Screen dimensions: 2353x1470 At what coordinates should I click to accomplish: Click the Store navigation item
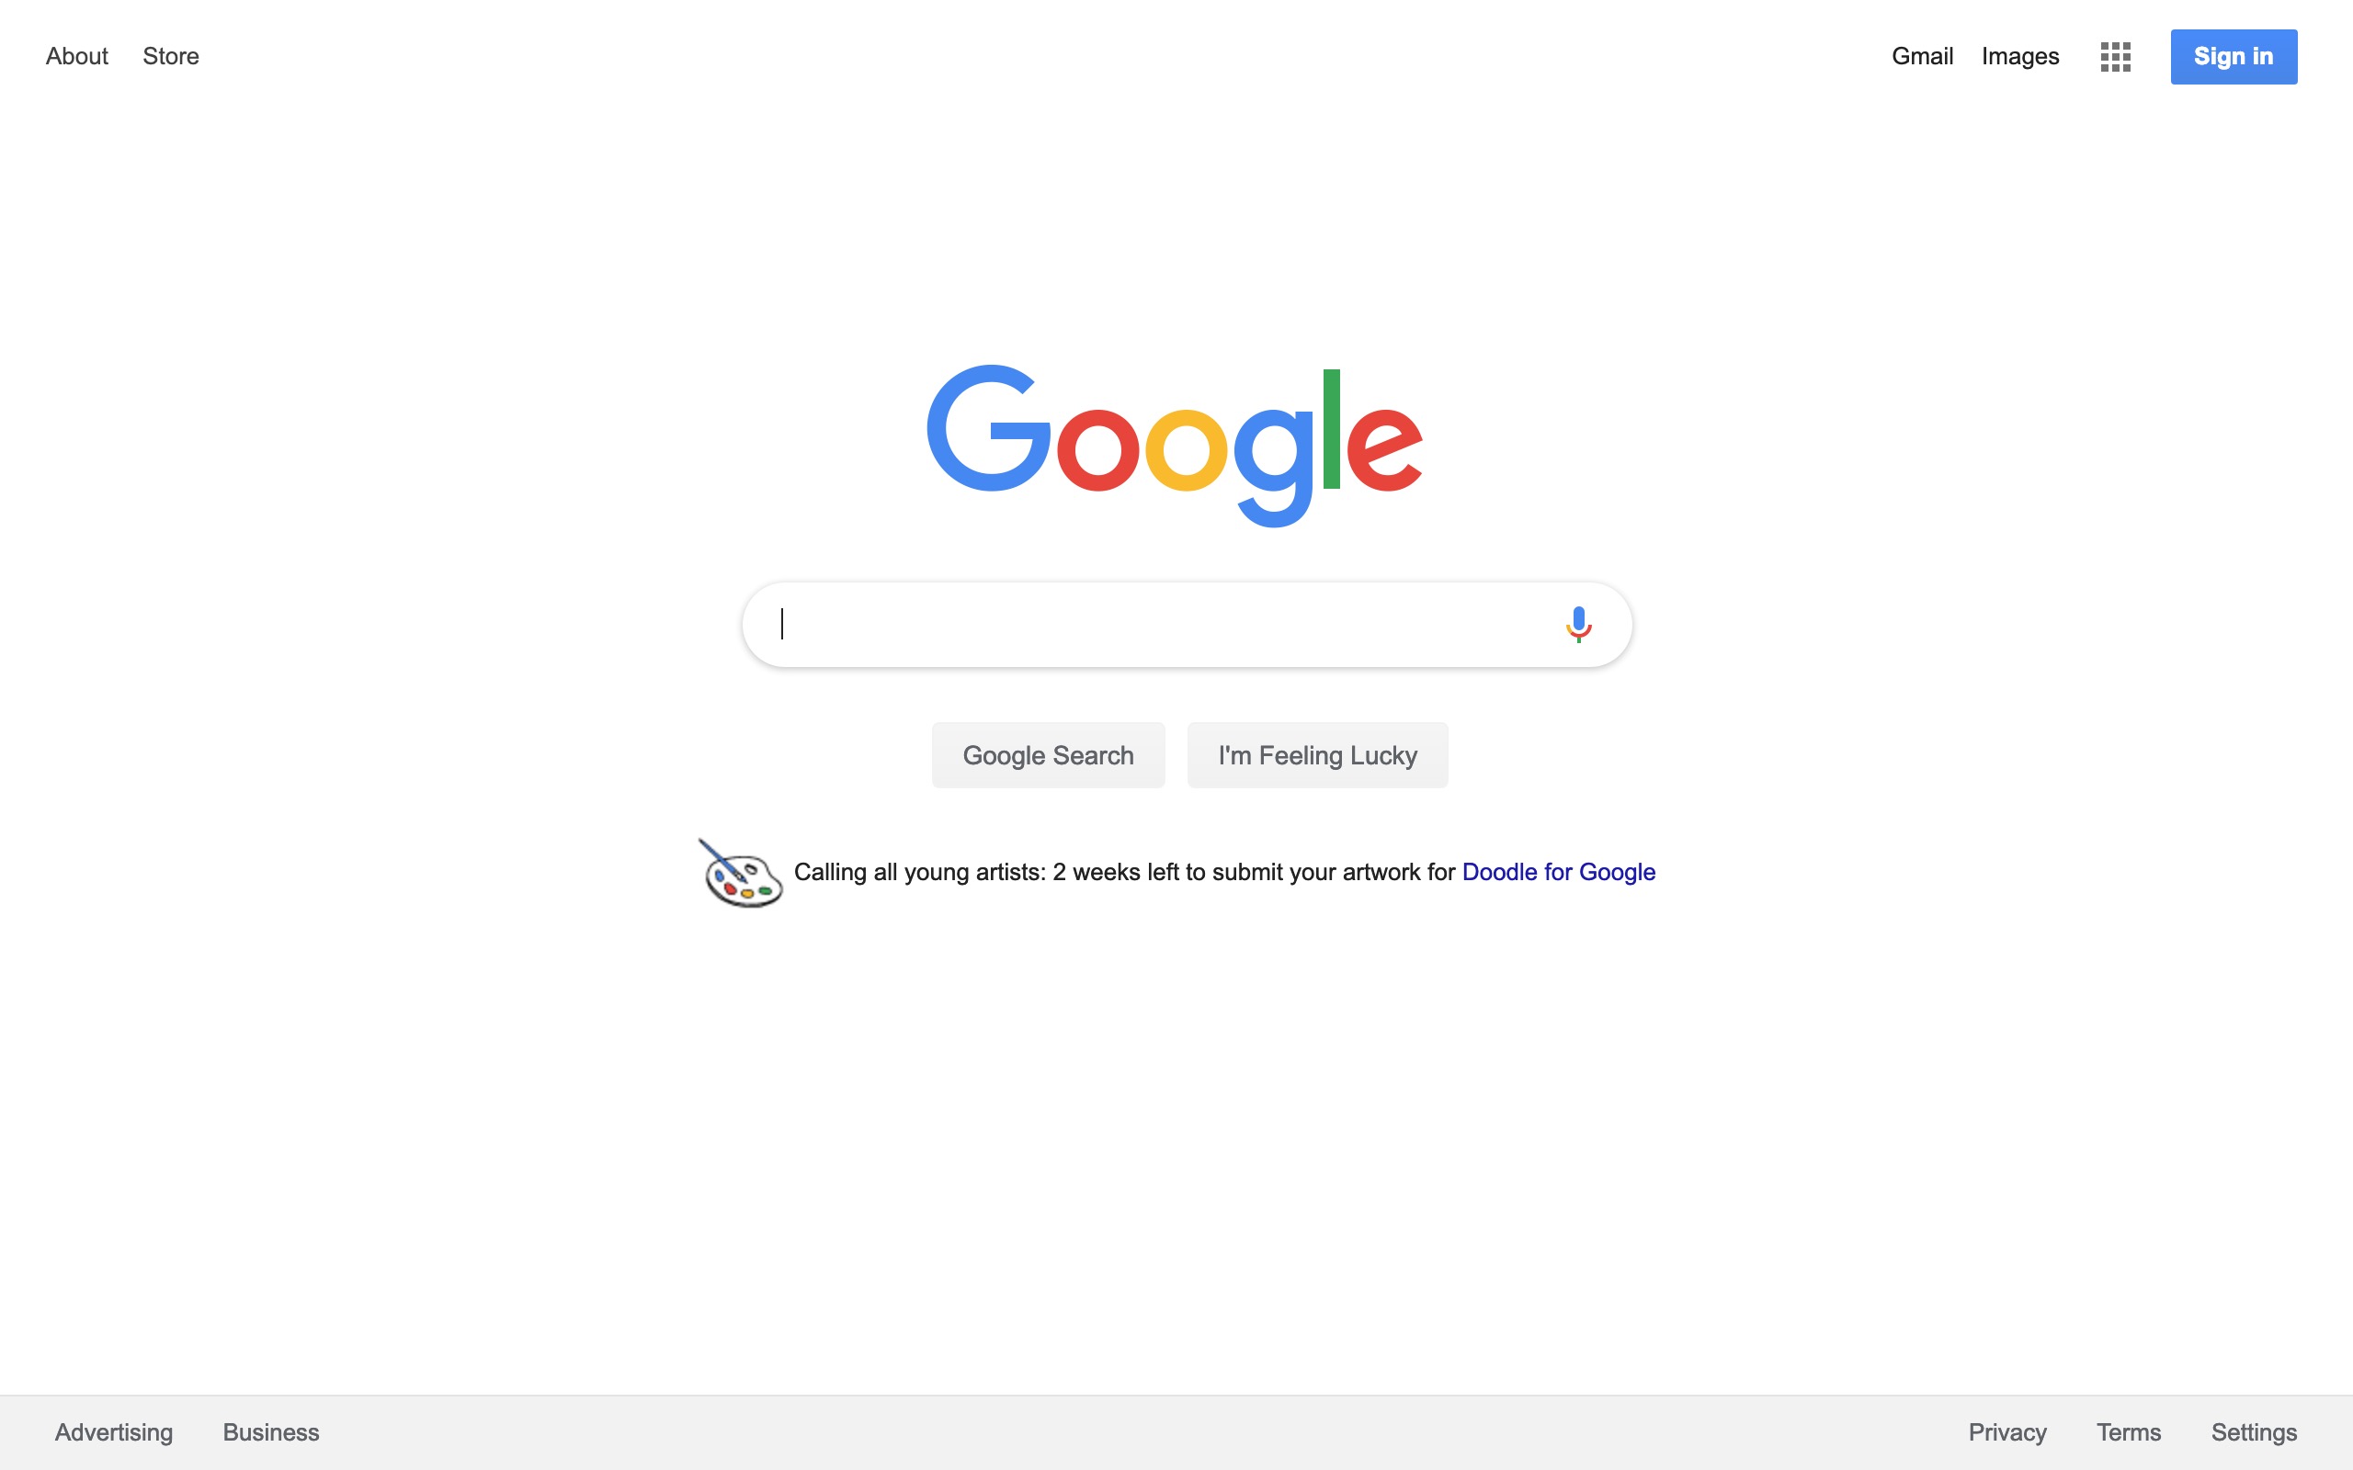pyautogui.click(x=169, y=56)
